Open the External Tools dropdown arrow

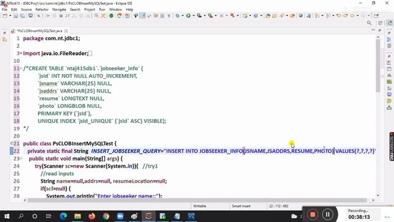coord(215,16)
